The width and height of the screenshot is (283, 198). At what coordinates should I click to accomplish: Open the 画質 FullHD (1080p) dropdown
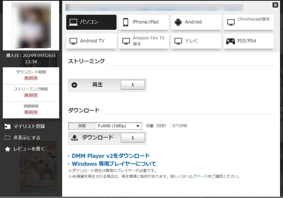pyautogui.click(x=119, y=126)
